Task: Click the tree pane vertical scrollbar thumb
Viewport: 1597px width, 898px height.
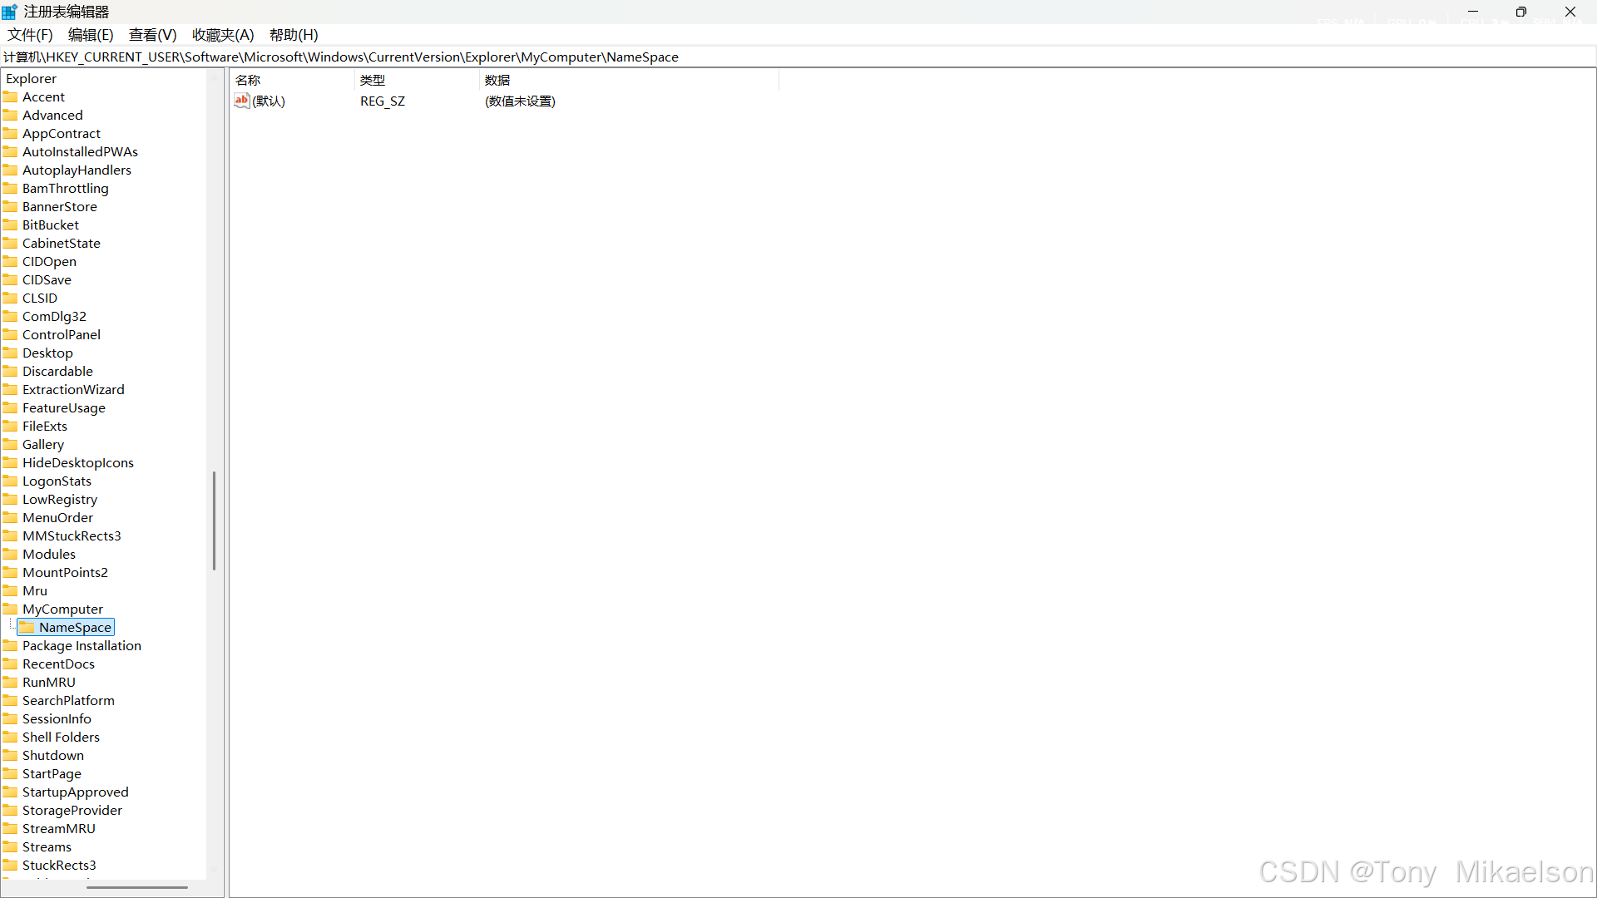Action: pyautogui.click(x=214, y=521)
